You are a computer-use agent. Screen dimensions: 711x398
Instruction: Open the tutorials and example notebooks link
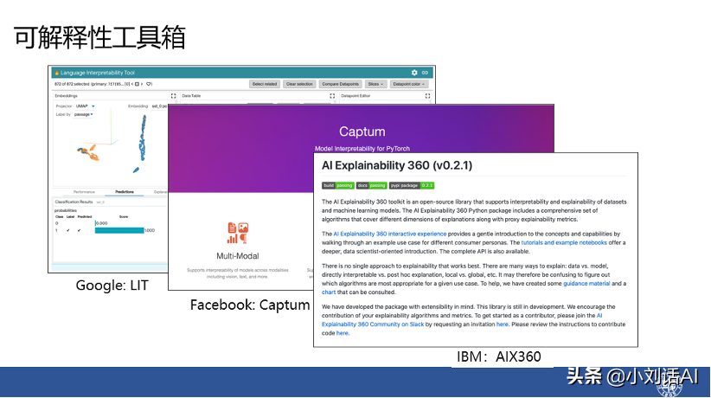click(564, 242)
